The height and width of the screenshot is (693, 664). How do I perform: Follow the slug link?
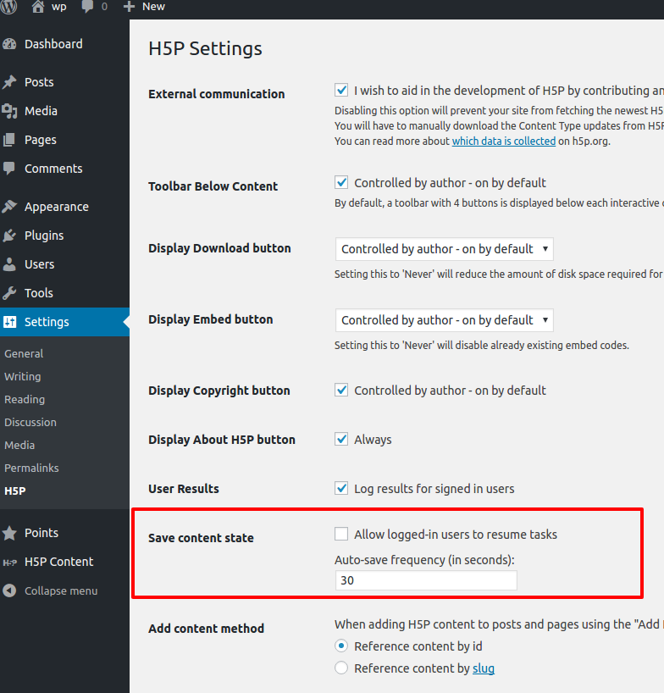pos(484,668)
